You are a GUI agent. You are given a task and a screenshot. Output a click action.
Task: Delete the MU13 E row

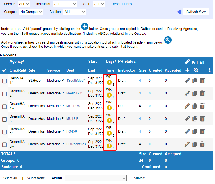click(x=202, y=119)
